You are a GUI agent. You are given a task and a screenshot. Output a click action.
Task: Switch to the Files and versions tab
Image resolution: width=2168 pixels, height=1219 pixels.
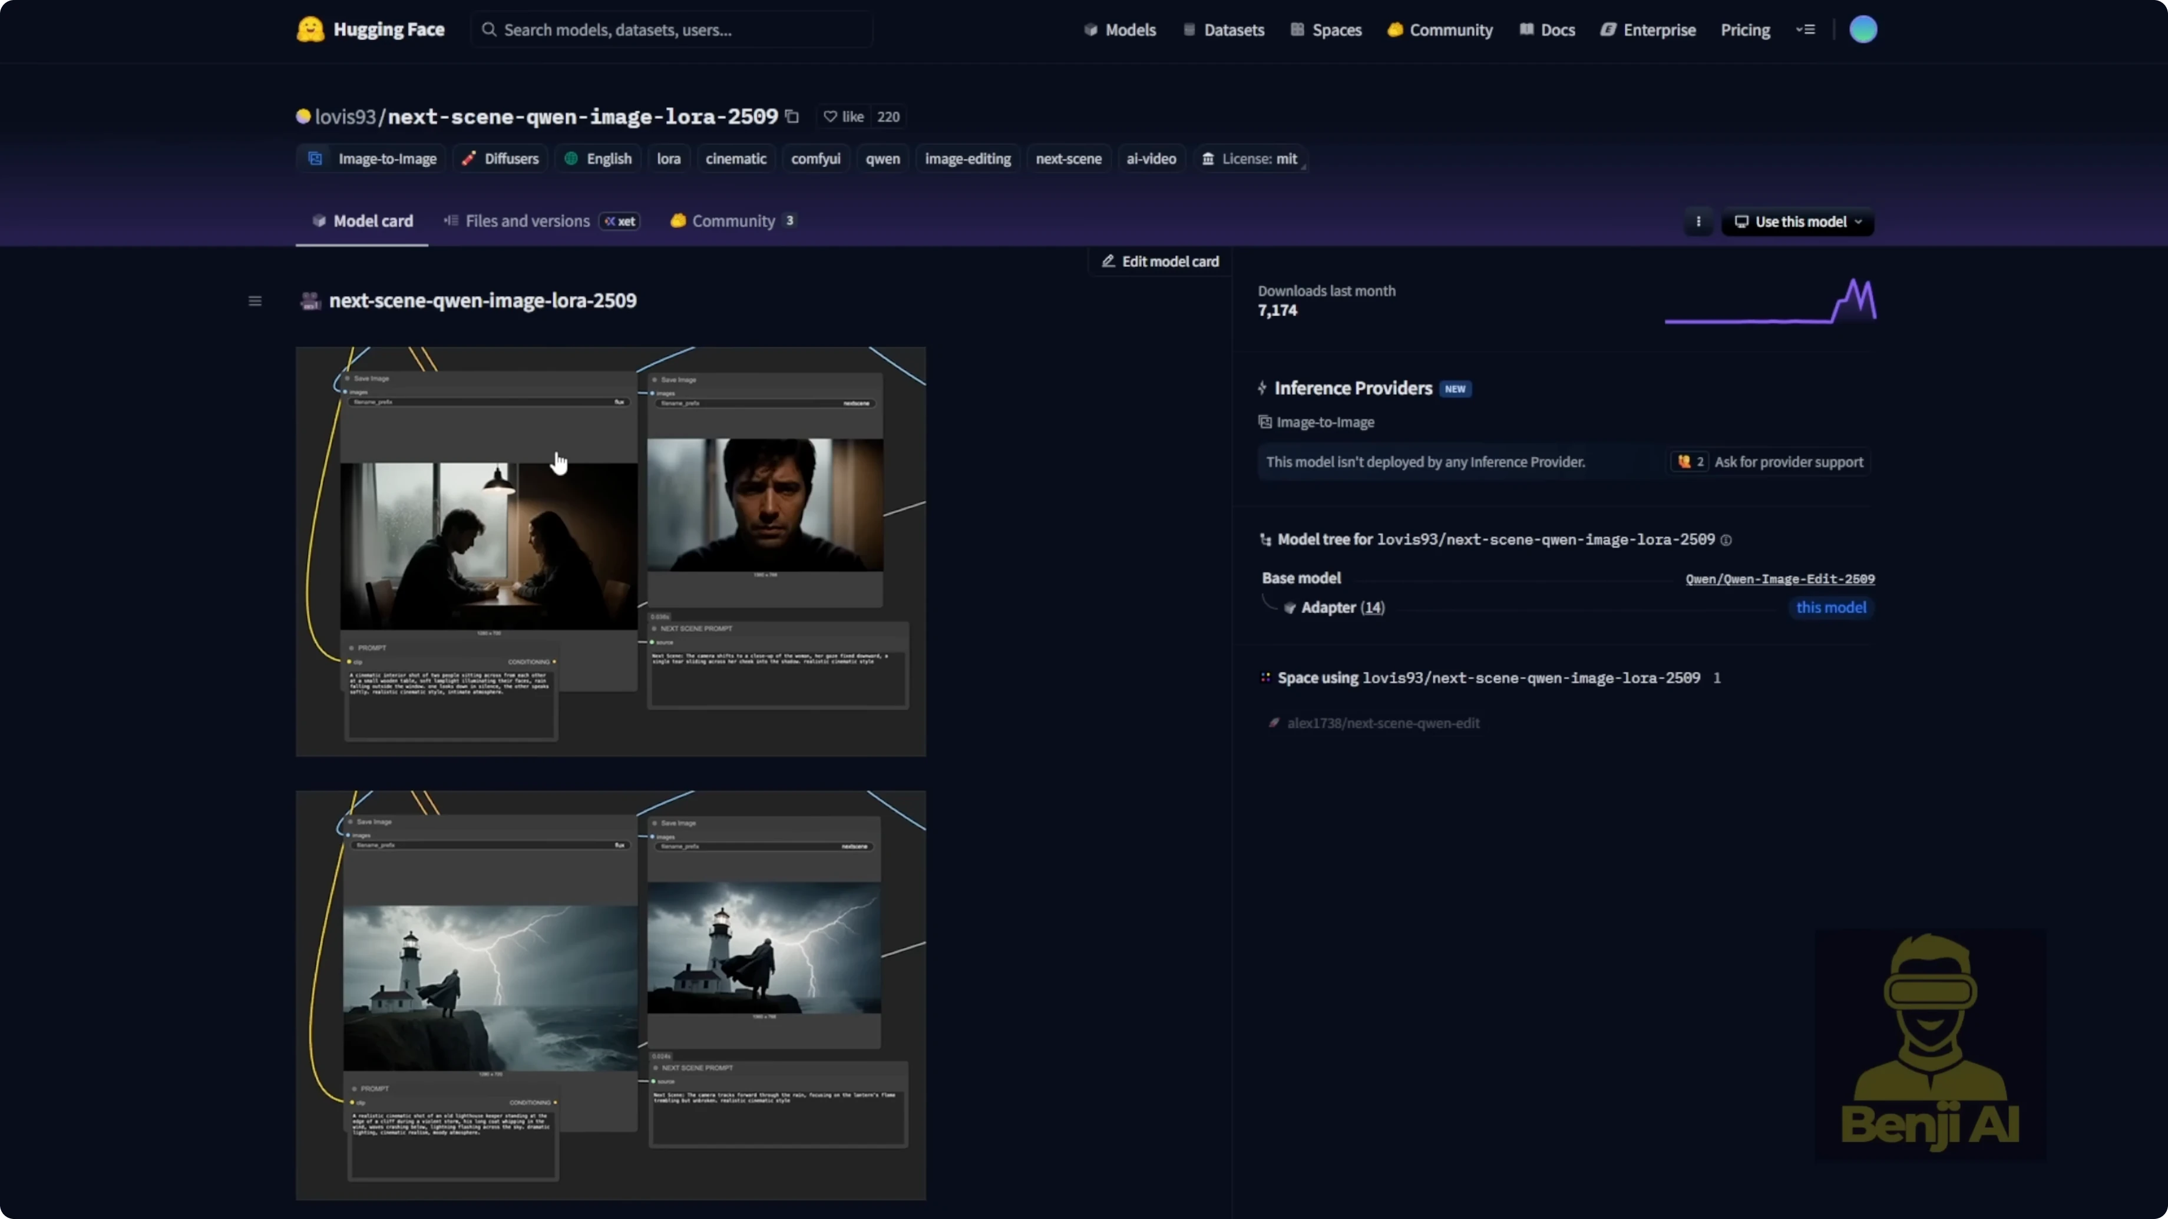click(x=527, y=221)
